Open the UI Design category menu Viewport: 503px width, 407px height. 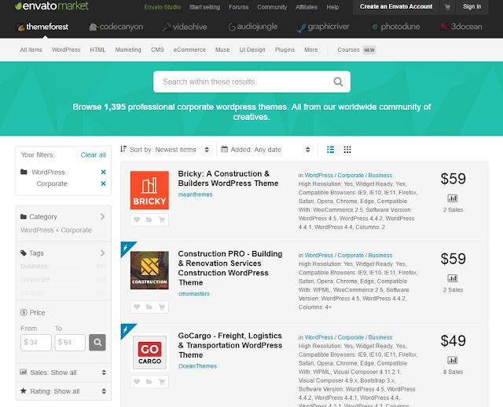tap(252, 50)
